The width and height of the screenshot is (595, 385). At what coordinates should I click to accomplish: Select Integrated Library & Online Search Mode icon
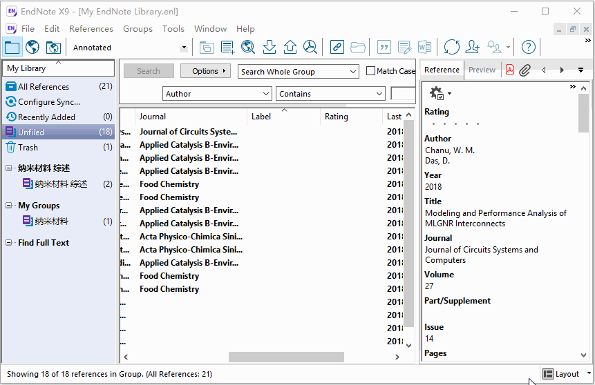pos(53,48)
